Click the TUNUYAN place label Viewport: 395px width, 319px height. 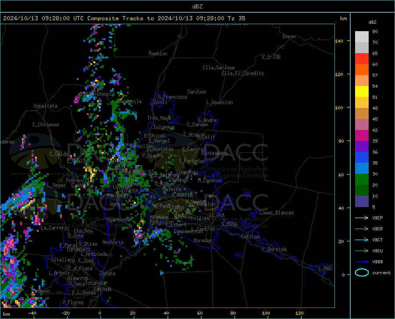point(102,289)
